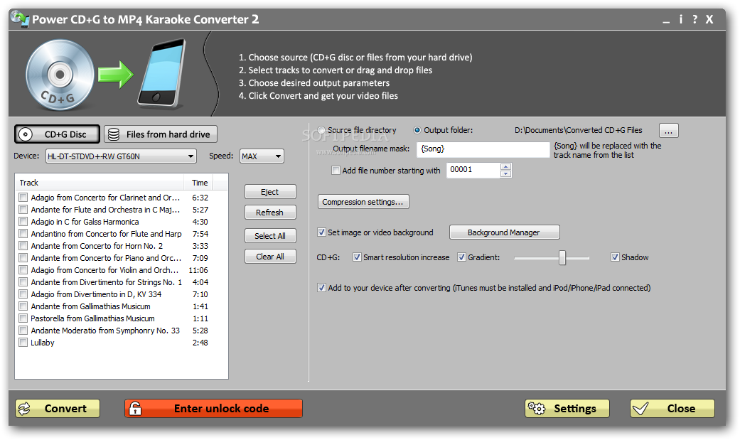Image resolution: width=740 pixels, height=440 pixels.
Task: Check the Pastorella from Gallimathias Musicum track
Action: coord(23,318)
